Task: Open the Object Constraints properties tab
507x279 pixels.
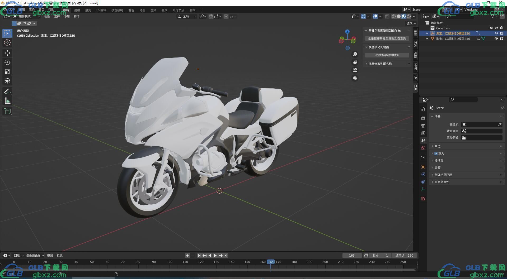Action: 423,182
